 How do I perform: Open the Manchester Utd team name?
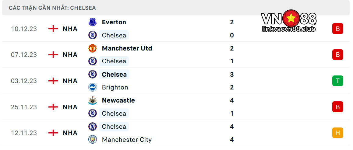(x=127, y=48)
